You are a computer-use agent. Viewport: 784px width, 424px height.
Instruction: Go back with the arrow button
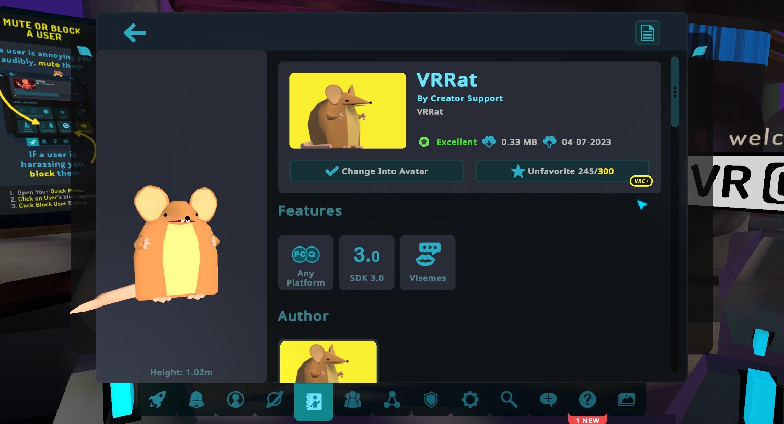point(135,32)
